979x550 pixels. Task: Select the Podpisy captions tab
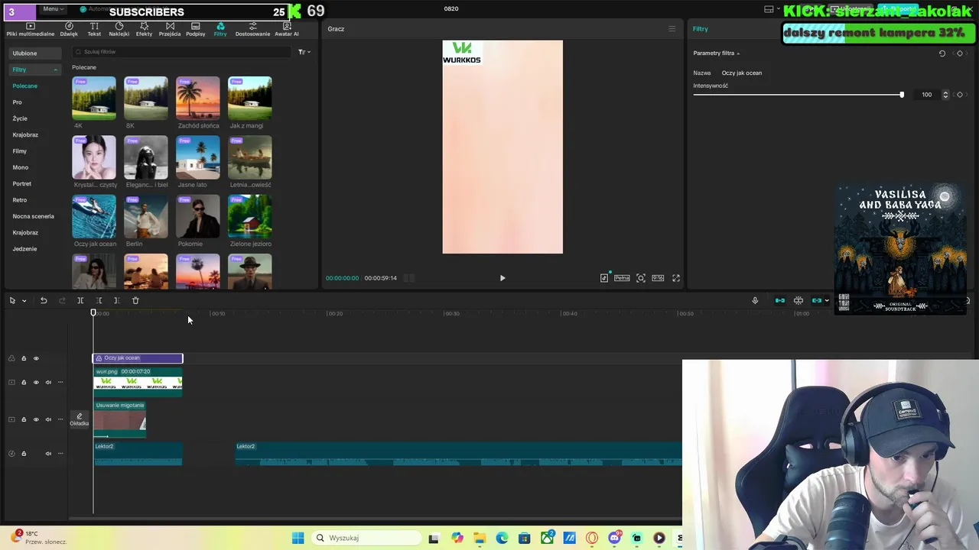195,29
